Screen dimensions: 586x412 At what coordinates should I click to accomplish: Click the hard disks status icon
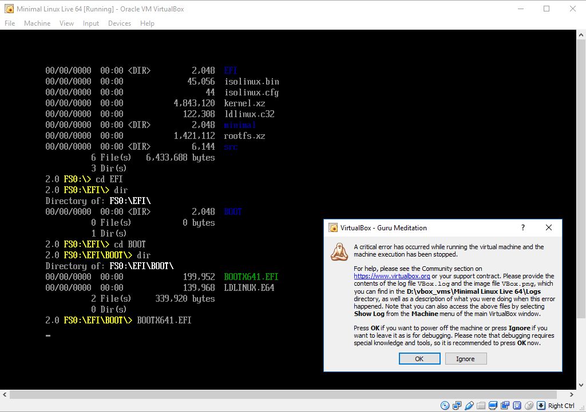point(457,405)
